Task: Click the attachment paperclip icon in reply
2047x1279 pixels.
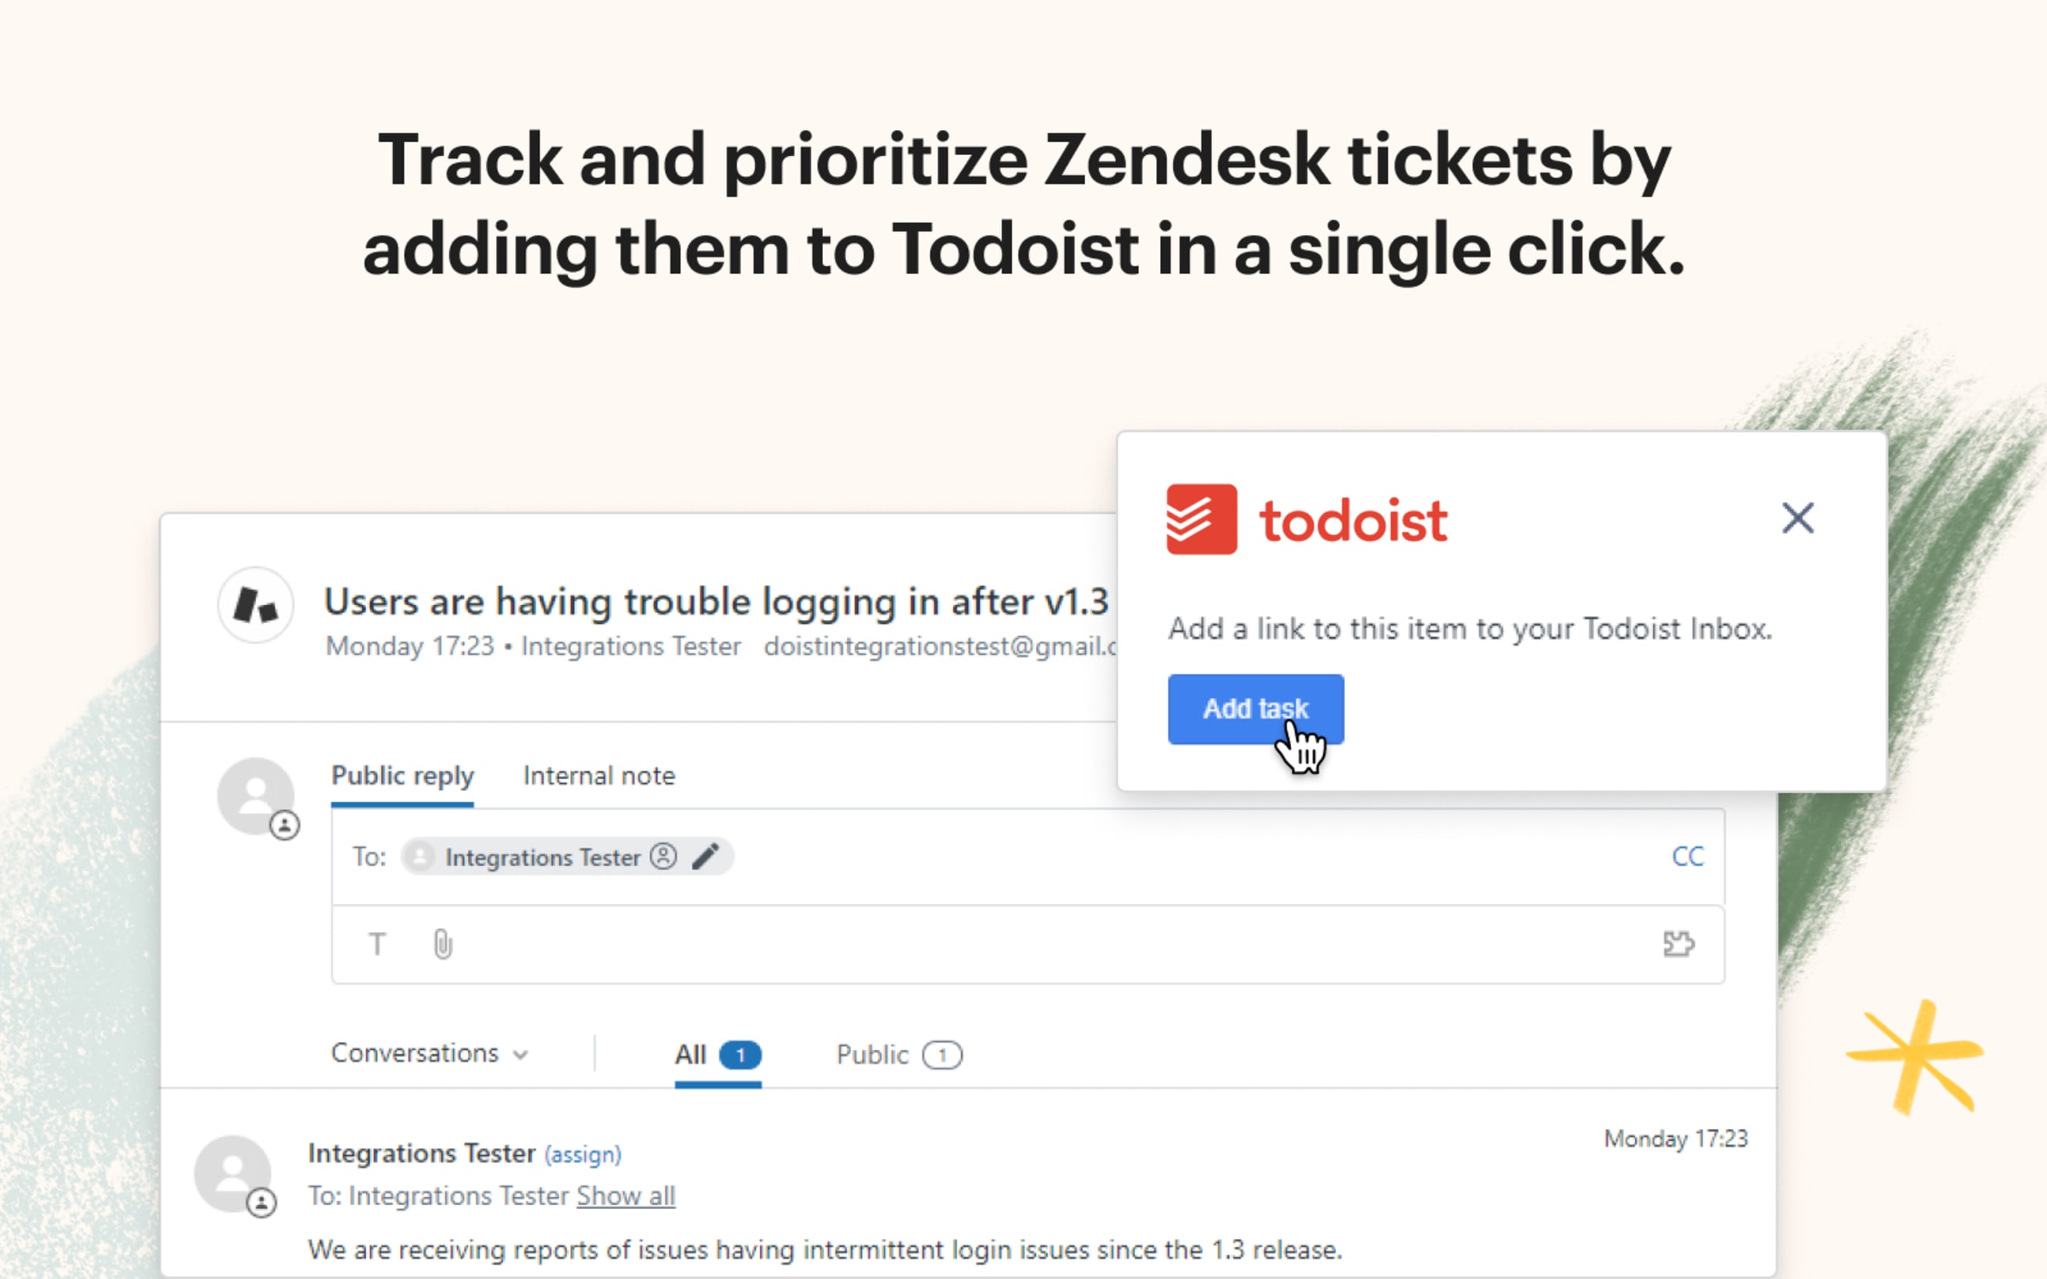Action: pyautogui.click(x=442, y=943)
